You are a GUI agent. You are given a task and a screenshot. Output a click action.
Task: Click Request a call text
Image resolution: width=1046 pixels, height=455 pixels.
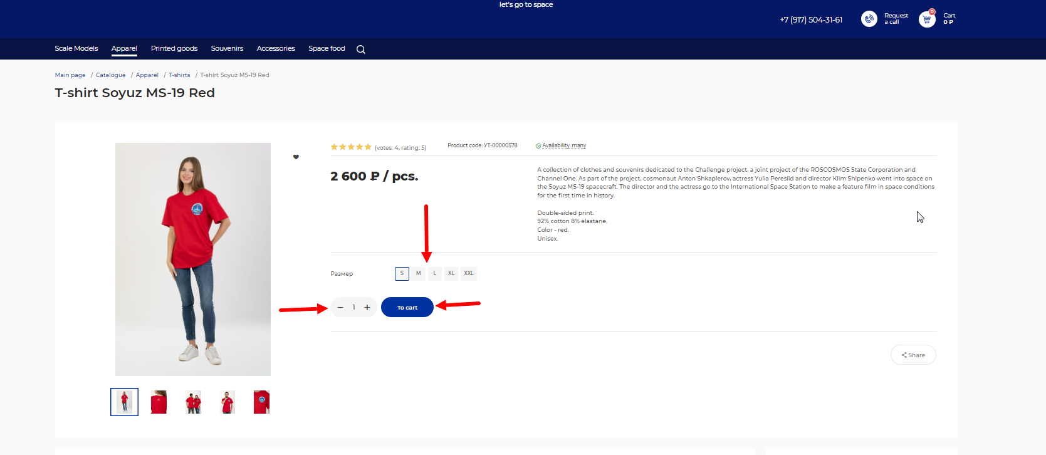click(x=896, y=19)
